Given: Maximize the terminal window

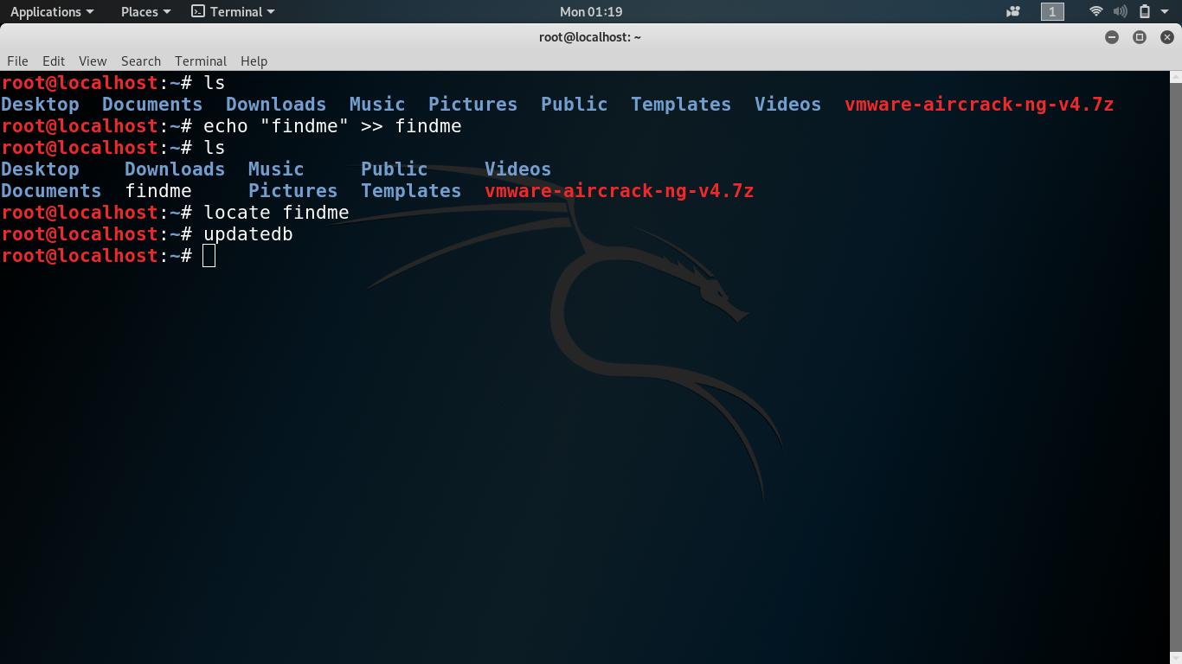Looking at the screenshot, I should coord(1140,37).
